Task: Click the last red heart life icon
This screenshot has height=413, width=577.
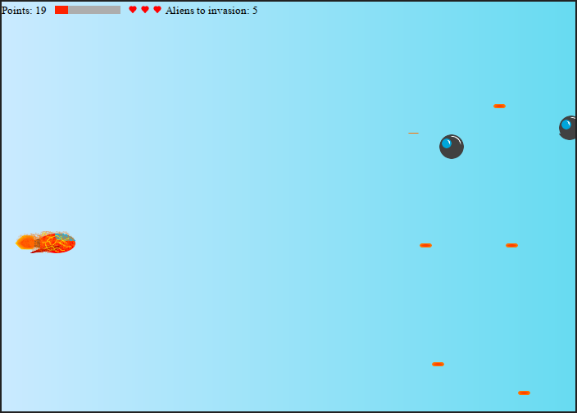Action: coord(157,10)
